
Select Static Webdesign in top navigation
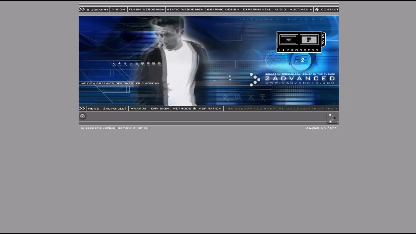point(185,9)
